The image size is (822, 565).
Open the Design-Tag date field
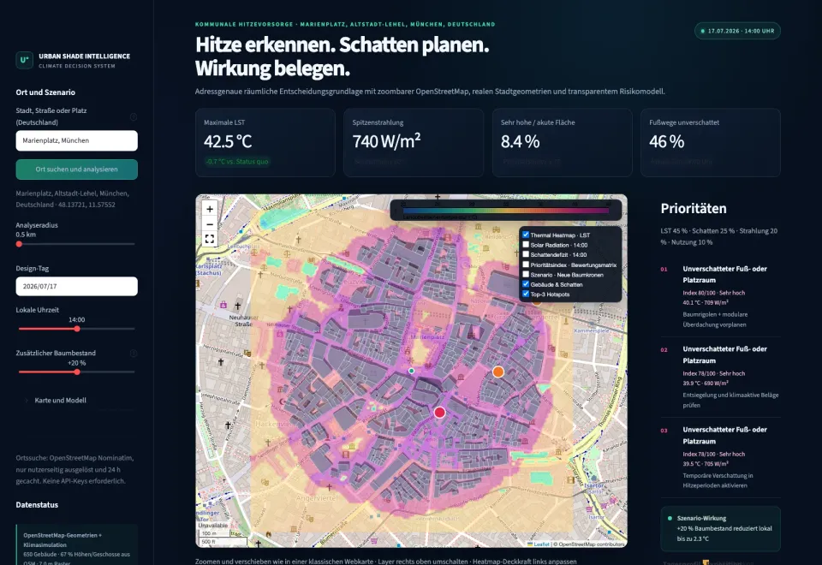tap(76, 286)
